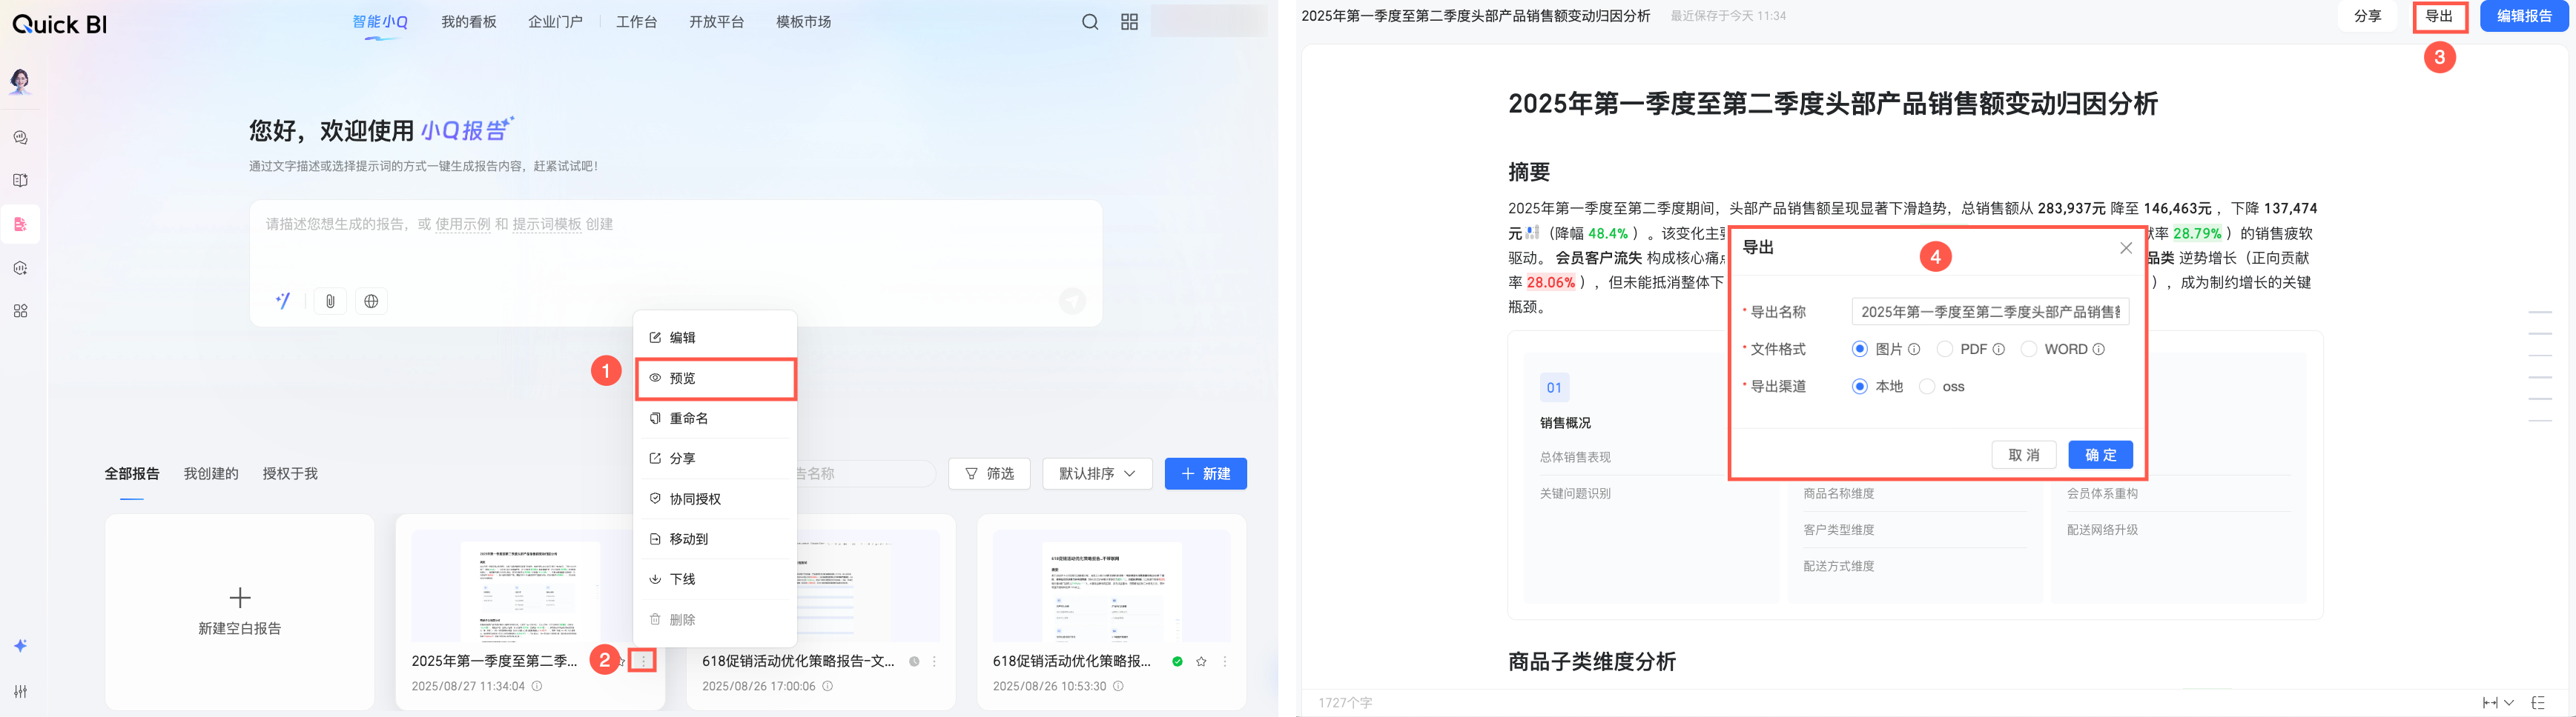Choose 删除 from the context menu
This screenshot has width=2576, height=717.
click(x=715, y=620)
